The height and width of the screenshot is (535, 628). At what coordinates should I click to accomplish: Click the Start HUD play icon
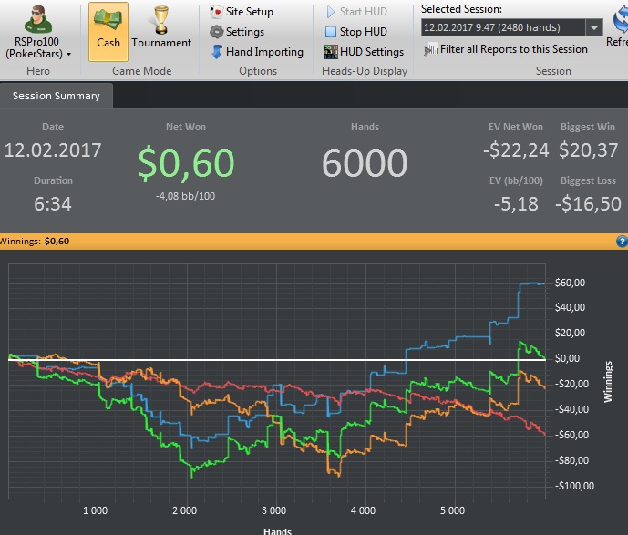click(x=331, y=12)
